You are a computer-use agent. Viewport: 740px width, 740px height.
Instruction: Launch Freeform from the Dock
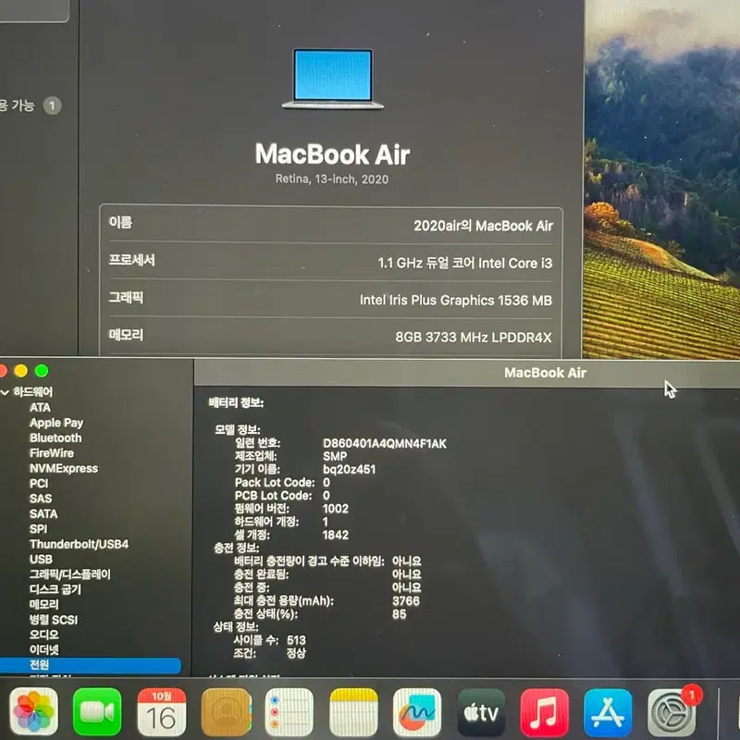coord(417,711)
